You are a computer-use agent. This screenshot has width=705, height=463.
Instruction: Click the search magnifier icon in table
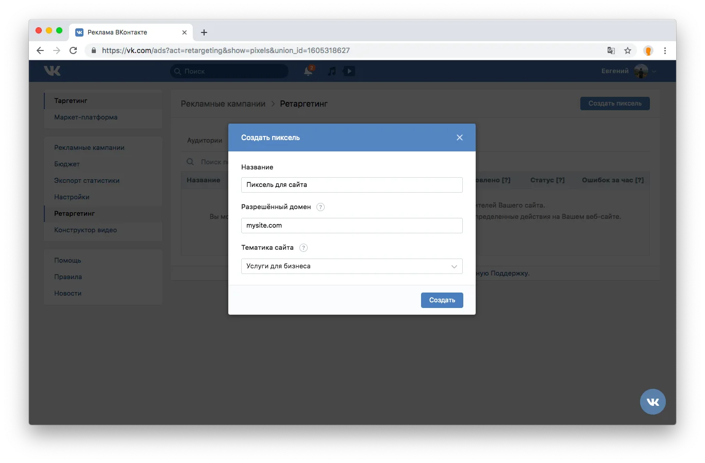pyautogui.click(x=190, y=162)
